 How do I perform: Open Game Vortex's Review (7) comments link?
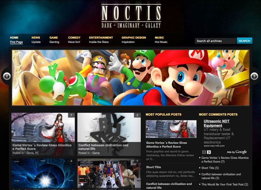(225, 160)
